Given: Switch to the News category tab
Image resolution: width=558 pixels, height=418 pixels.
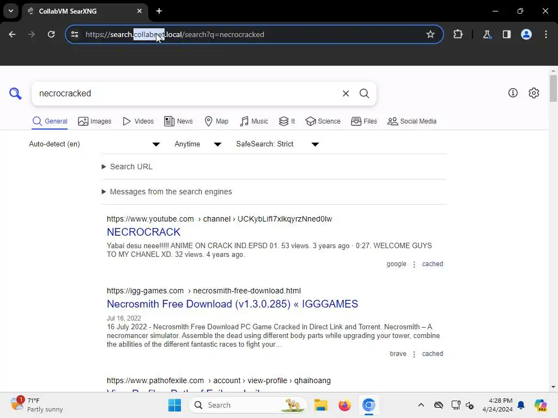Looking at the screenshot, I should point(178,121).
